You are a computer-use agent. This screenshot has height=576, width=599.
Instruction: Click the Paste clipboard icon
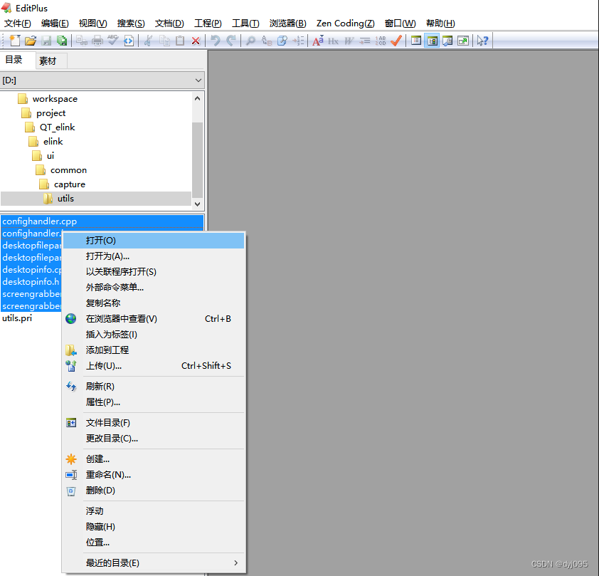(180, 40)
